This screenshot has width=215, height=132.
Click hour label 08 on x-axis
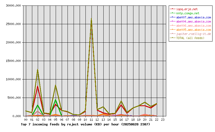tap(73, 120)
